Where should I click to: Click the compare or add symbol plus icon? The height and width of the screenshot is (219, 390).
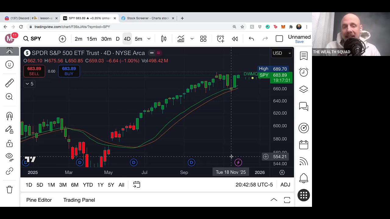(62, 39)
